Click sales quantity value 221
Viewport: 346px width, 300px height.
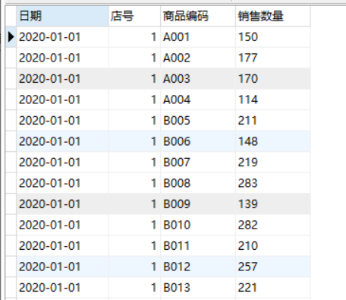(247, 288)
